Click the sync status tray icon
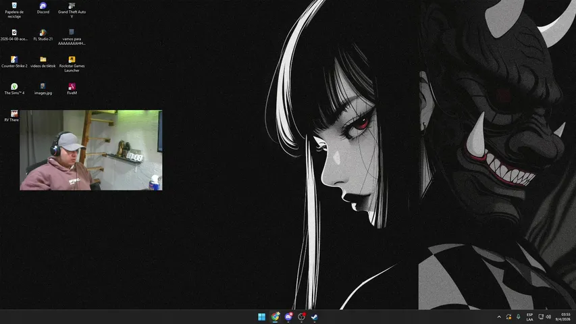 508,317
